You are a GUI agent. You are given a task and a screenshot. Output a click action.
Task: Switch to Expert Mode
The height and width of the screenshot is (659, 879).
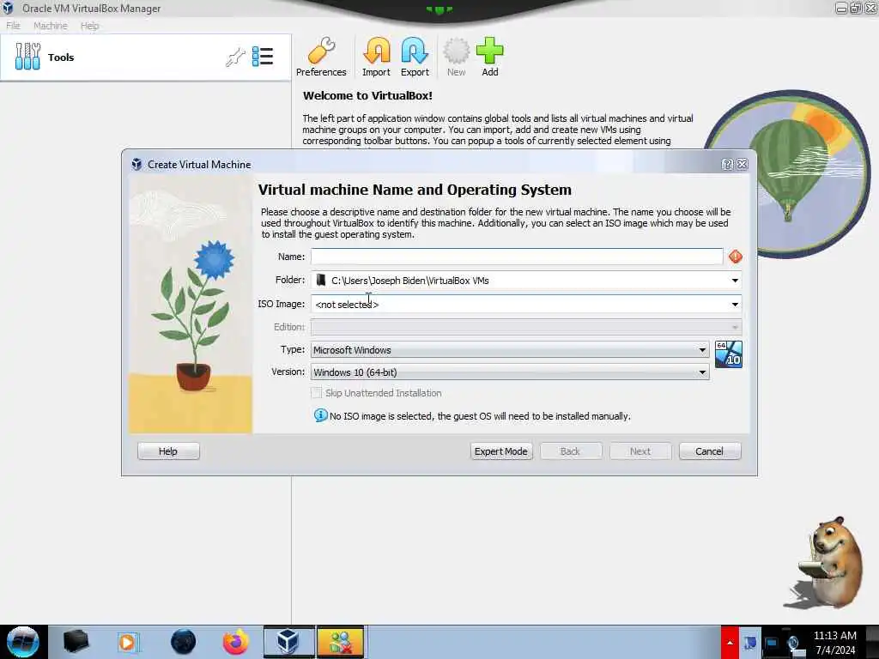(x=500, y=451)
